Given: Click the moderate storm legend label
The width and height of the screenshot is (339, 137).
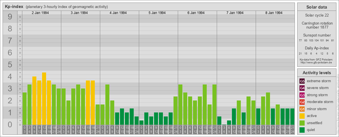Looking at the screenshot, I should pyautogui.click(x=320, y=102).
